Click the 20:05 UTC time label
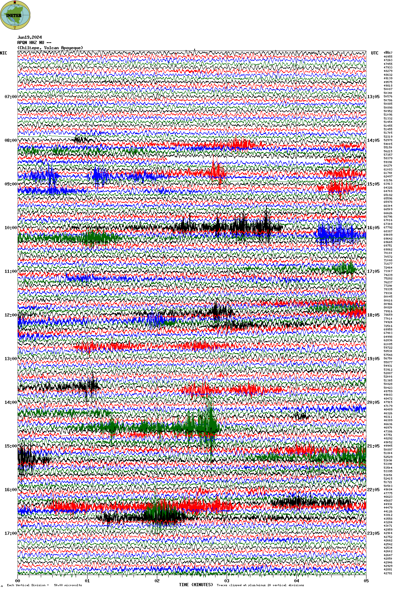 [373, 402]
